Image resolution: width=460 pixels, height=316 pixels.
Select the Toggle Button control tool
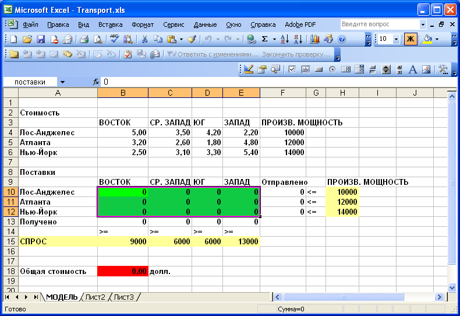click(373, 69)
